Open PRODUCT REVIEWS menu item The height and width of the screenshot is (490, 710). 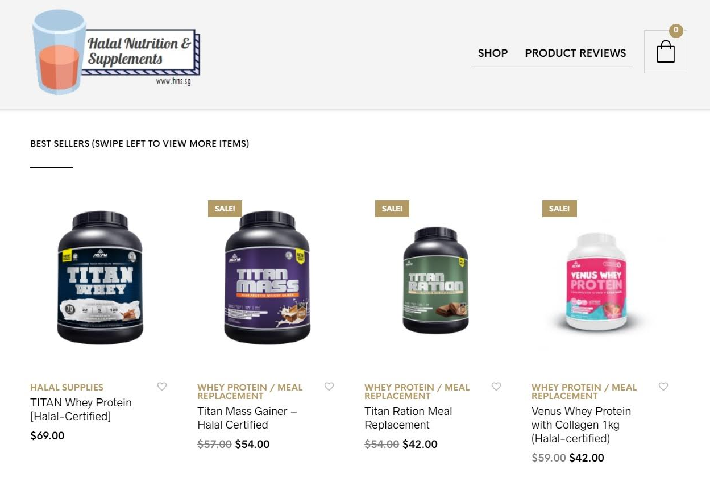coord(575,53)
